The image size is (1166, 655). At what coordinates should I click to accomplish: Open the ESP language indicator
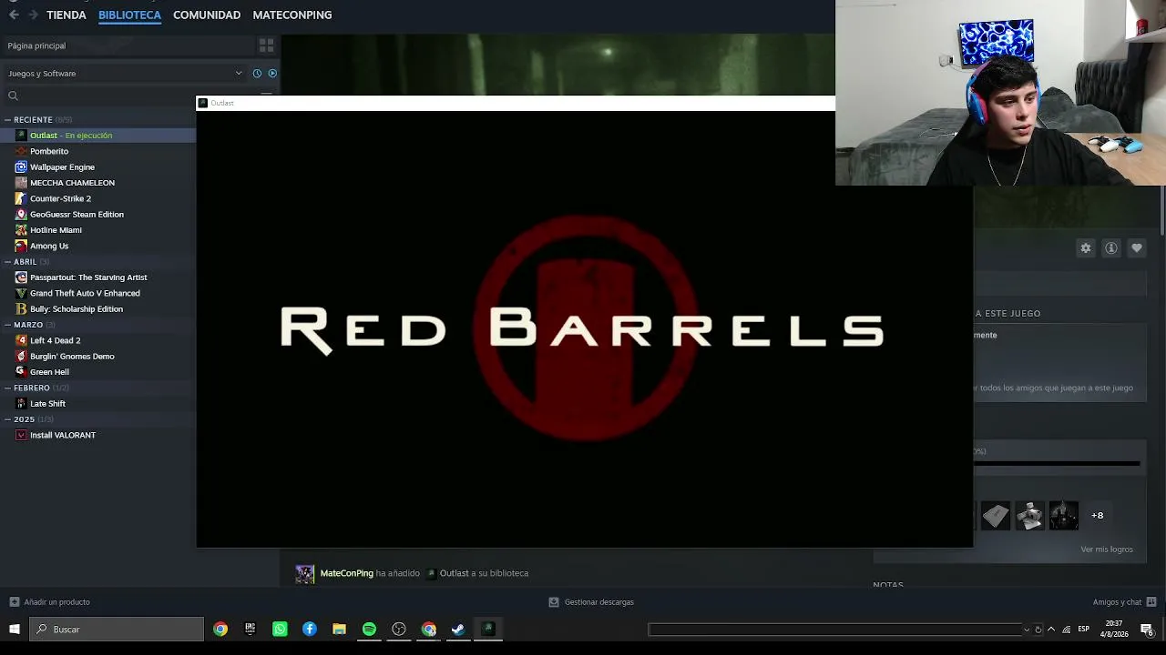coord(1084,629)
